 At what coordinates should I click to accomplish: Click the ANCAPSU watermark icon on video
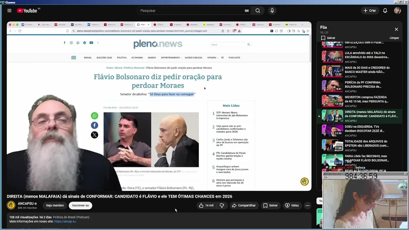click(305, 181)
